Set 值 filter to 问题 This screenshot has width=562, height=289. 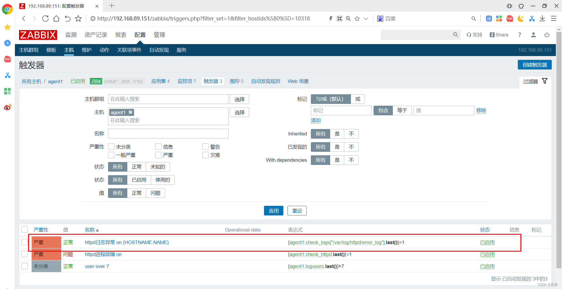(155, 193)
